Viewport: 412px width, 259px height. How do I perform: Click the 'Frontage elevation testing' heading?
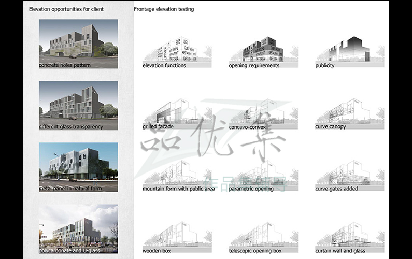(164, 9)
